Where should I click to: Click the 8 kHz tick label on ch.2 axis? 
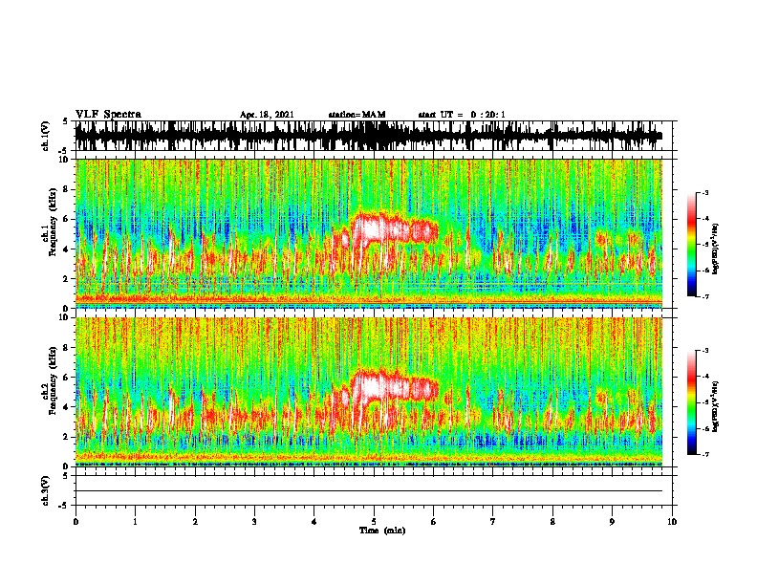pos(67,348)
